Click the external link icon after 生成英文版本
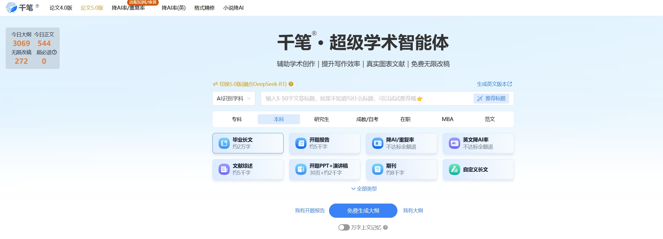663x239 pixels. pos(510,84)
